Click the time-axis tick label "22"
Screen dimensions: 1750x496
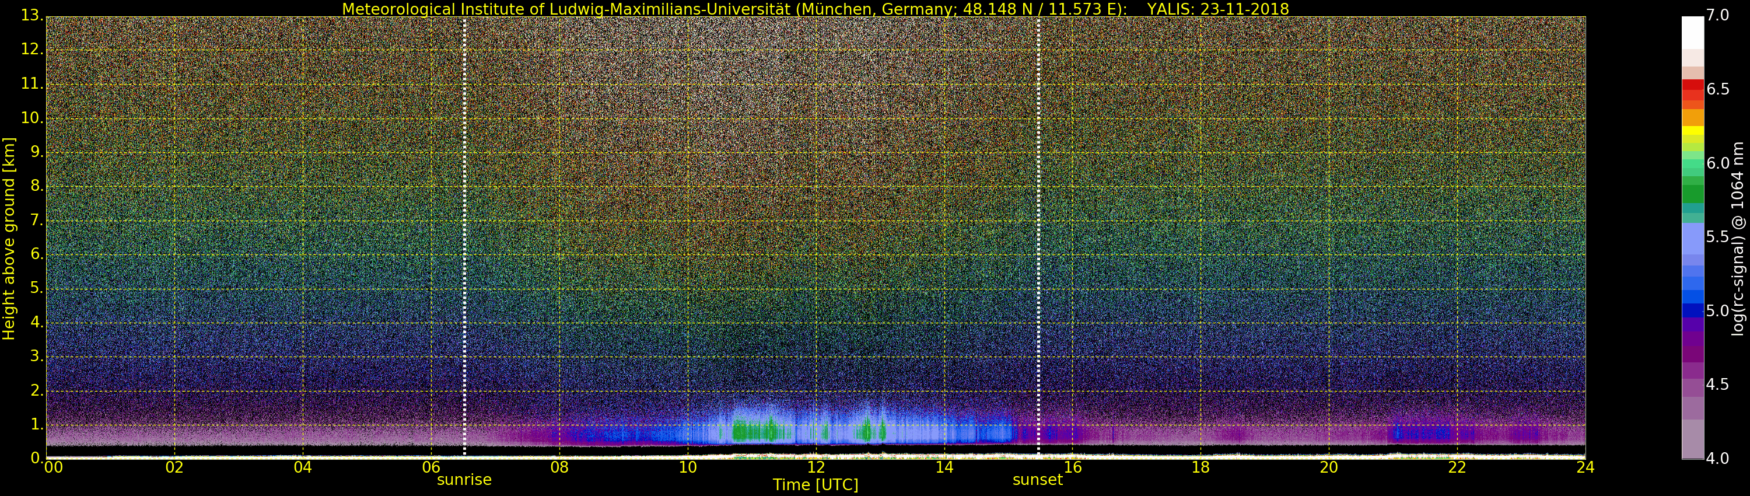click(1457, 467)
